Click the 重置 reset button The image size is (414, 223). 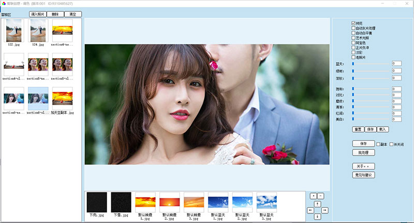358,129
